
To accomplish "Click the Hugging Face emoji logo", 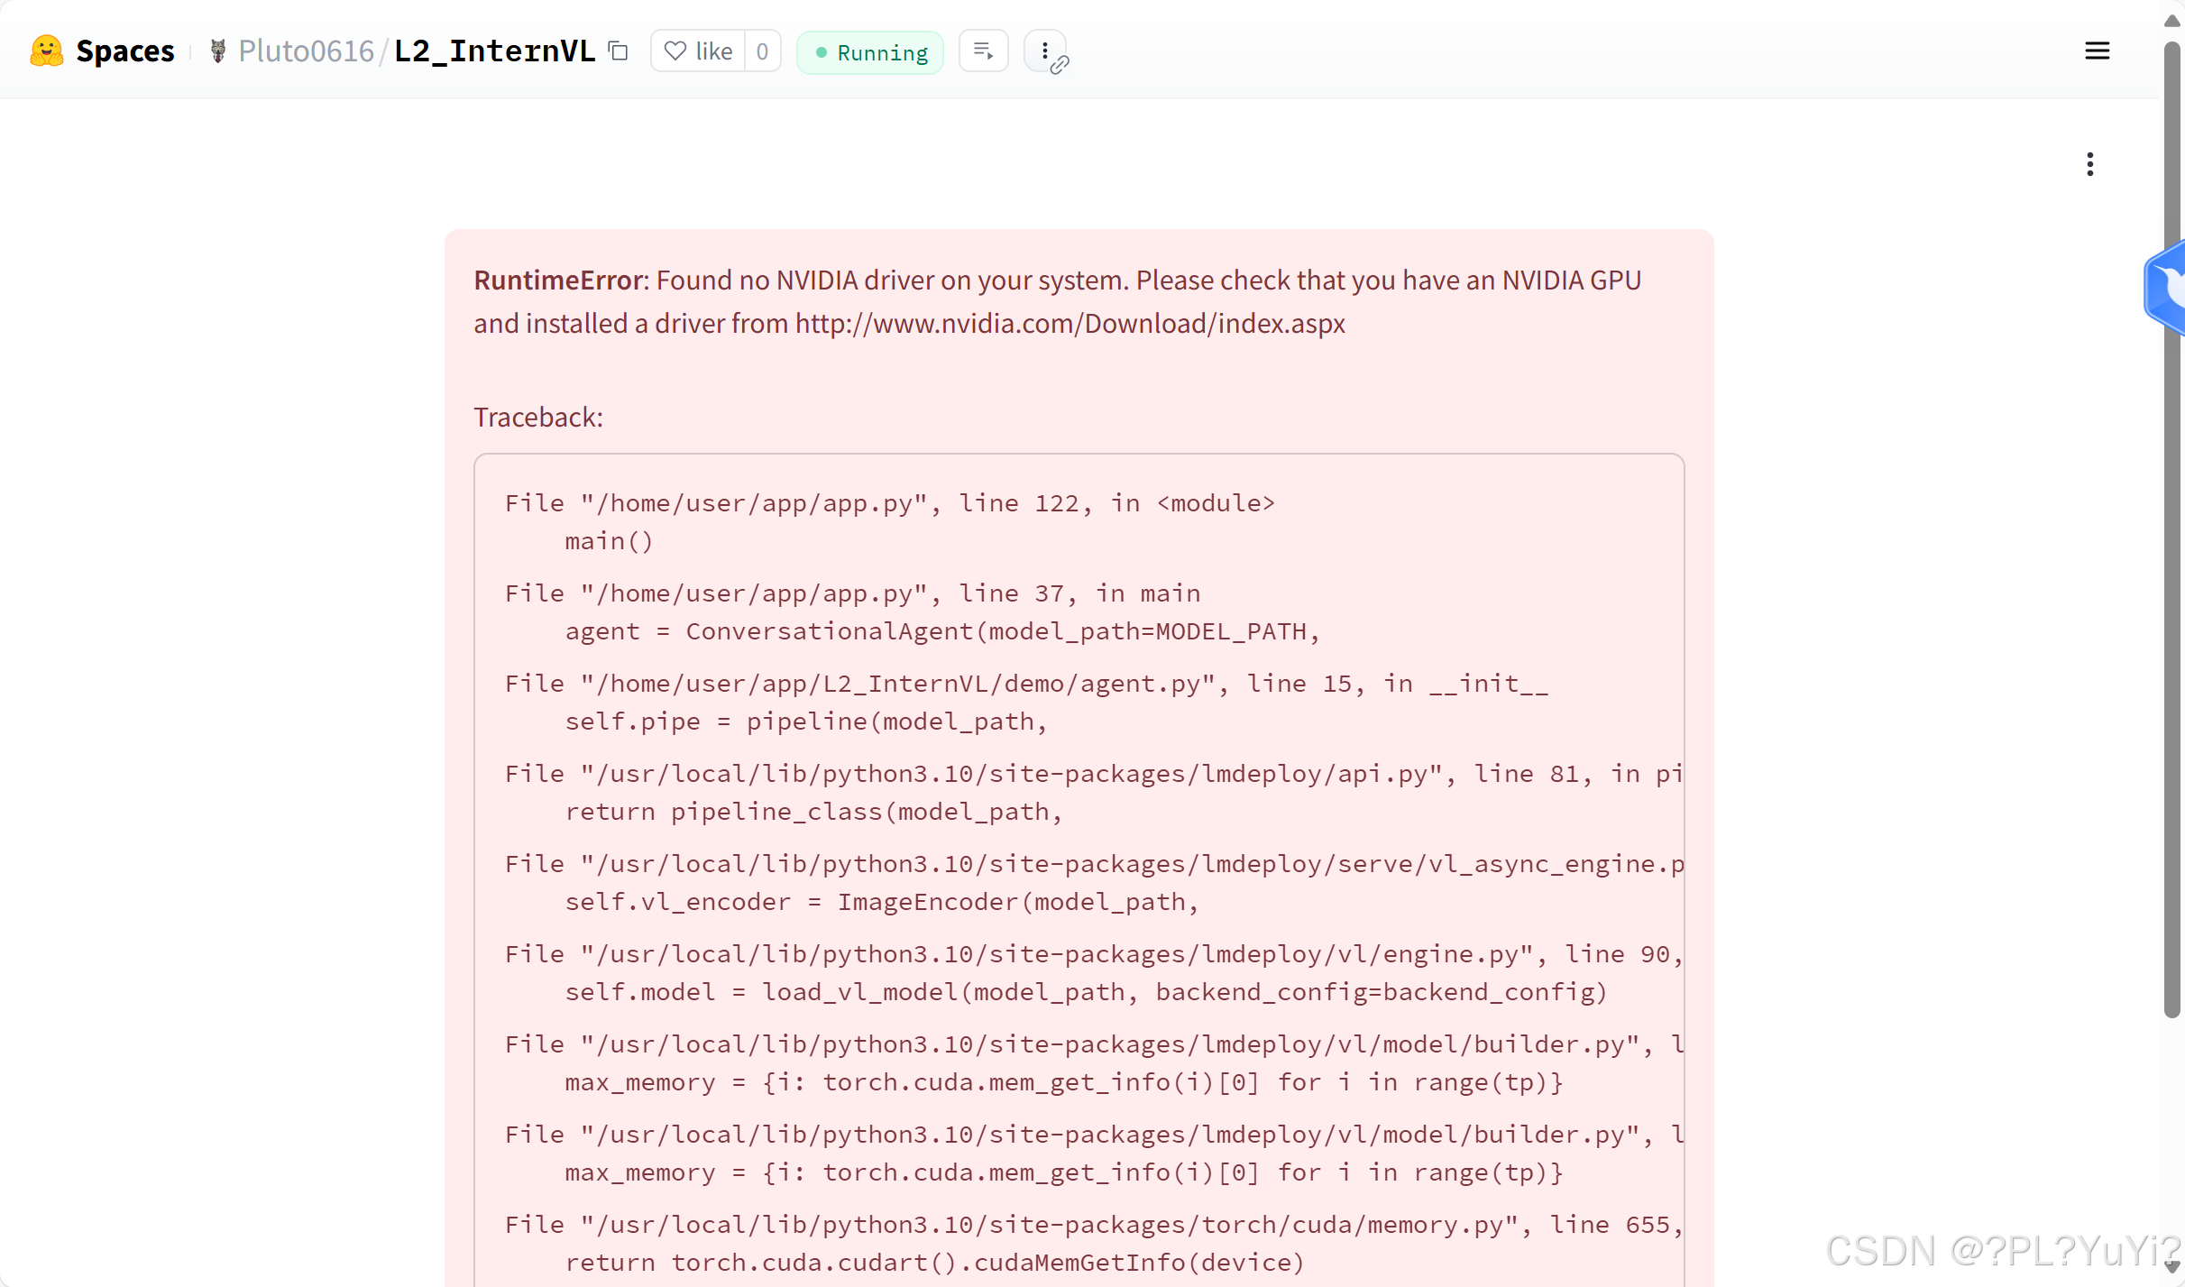I will [x=46, y=51].
